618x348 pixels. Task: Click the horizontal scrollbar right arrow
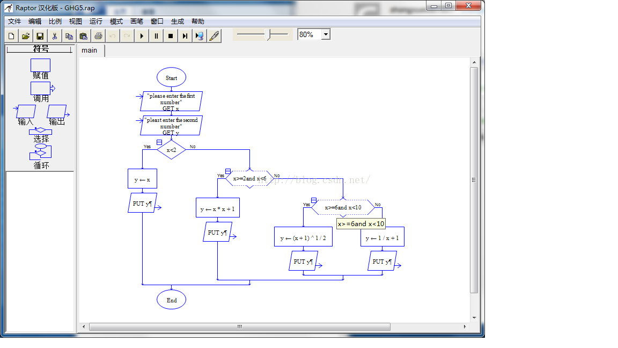pyautogui.click(x=465, y=327)
